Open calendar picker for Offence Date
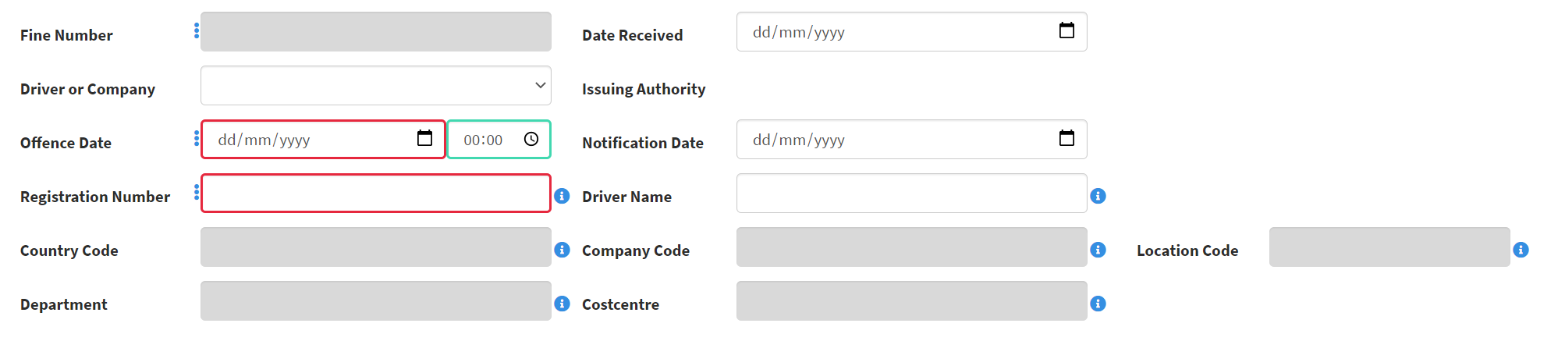 click(424, 139)
